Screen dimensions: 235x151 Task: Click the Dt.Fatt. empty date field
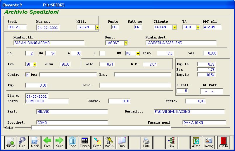tap(211, 91)
